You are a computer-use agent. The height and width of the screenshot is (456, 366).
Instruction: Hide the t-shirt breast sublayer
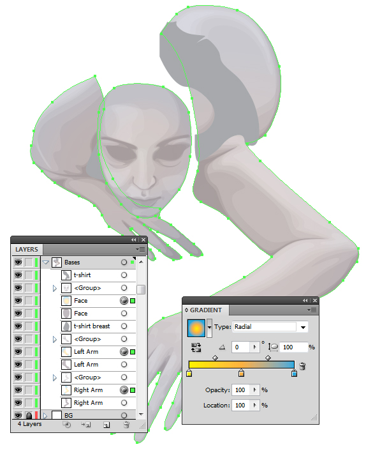click(18, 326)
